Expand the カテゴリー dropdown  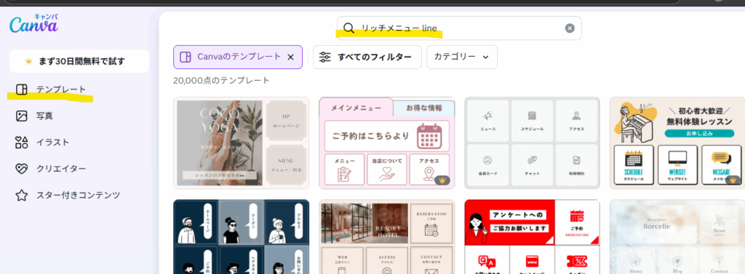462,57
